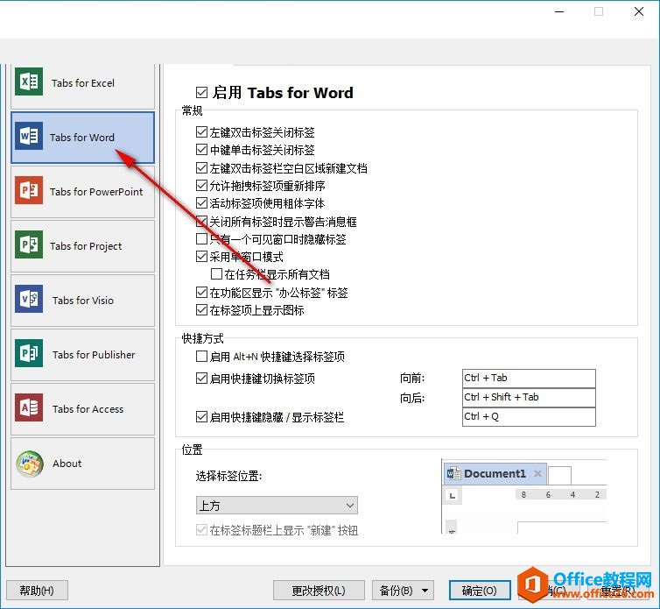
Task: Toggle 在标签项上显示图标 checkbox
Action: pyautogui.click(x=201, y=310)
